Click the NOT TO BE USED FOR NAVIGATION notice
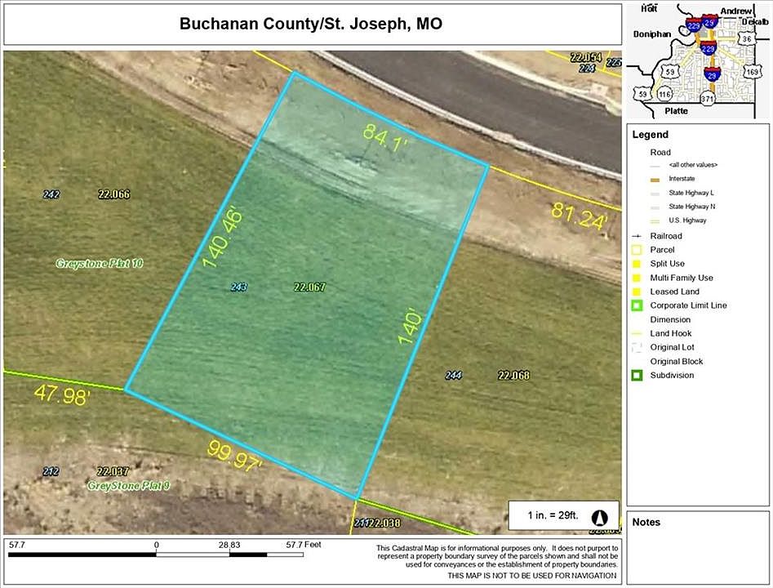This screenshot has width=773, height=588. click(532, 576)
